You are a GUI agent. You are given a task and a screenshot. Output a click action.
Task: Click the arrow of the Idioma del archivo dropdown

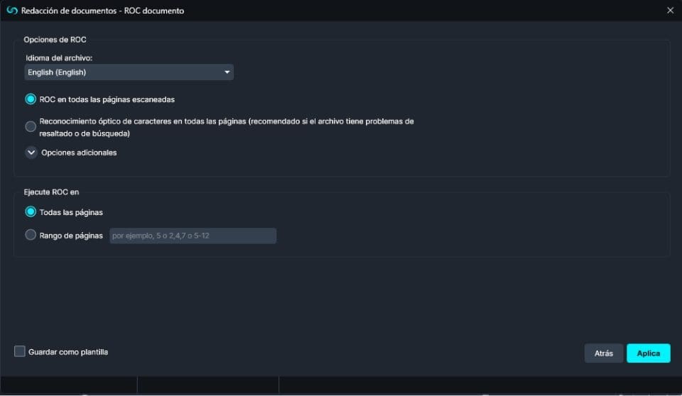[227, 72]
